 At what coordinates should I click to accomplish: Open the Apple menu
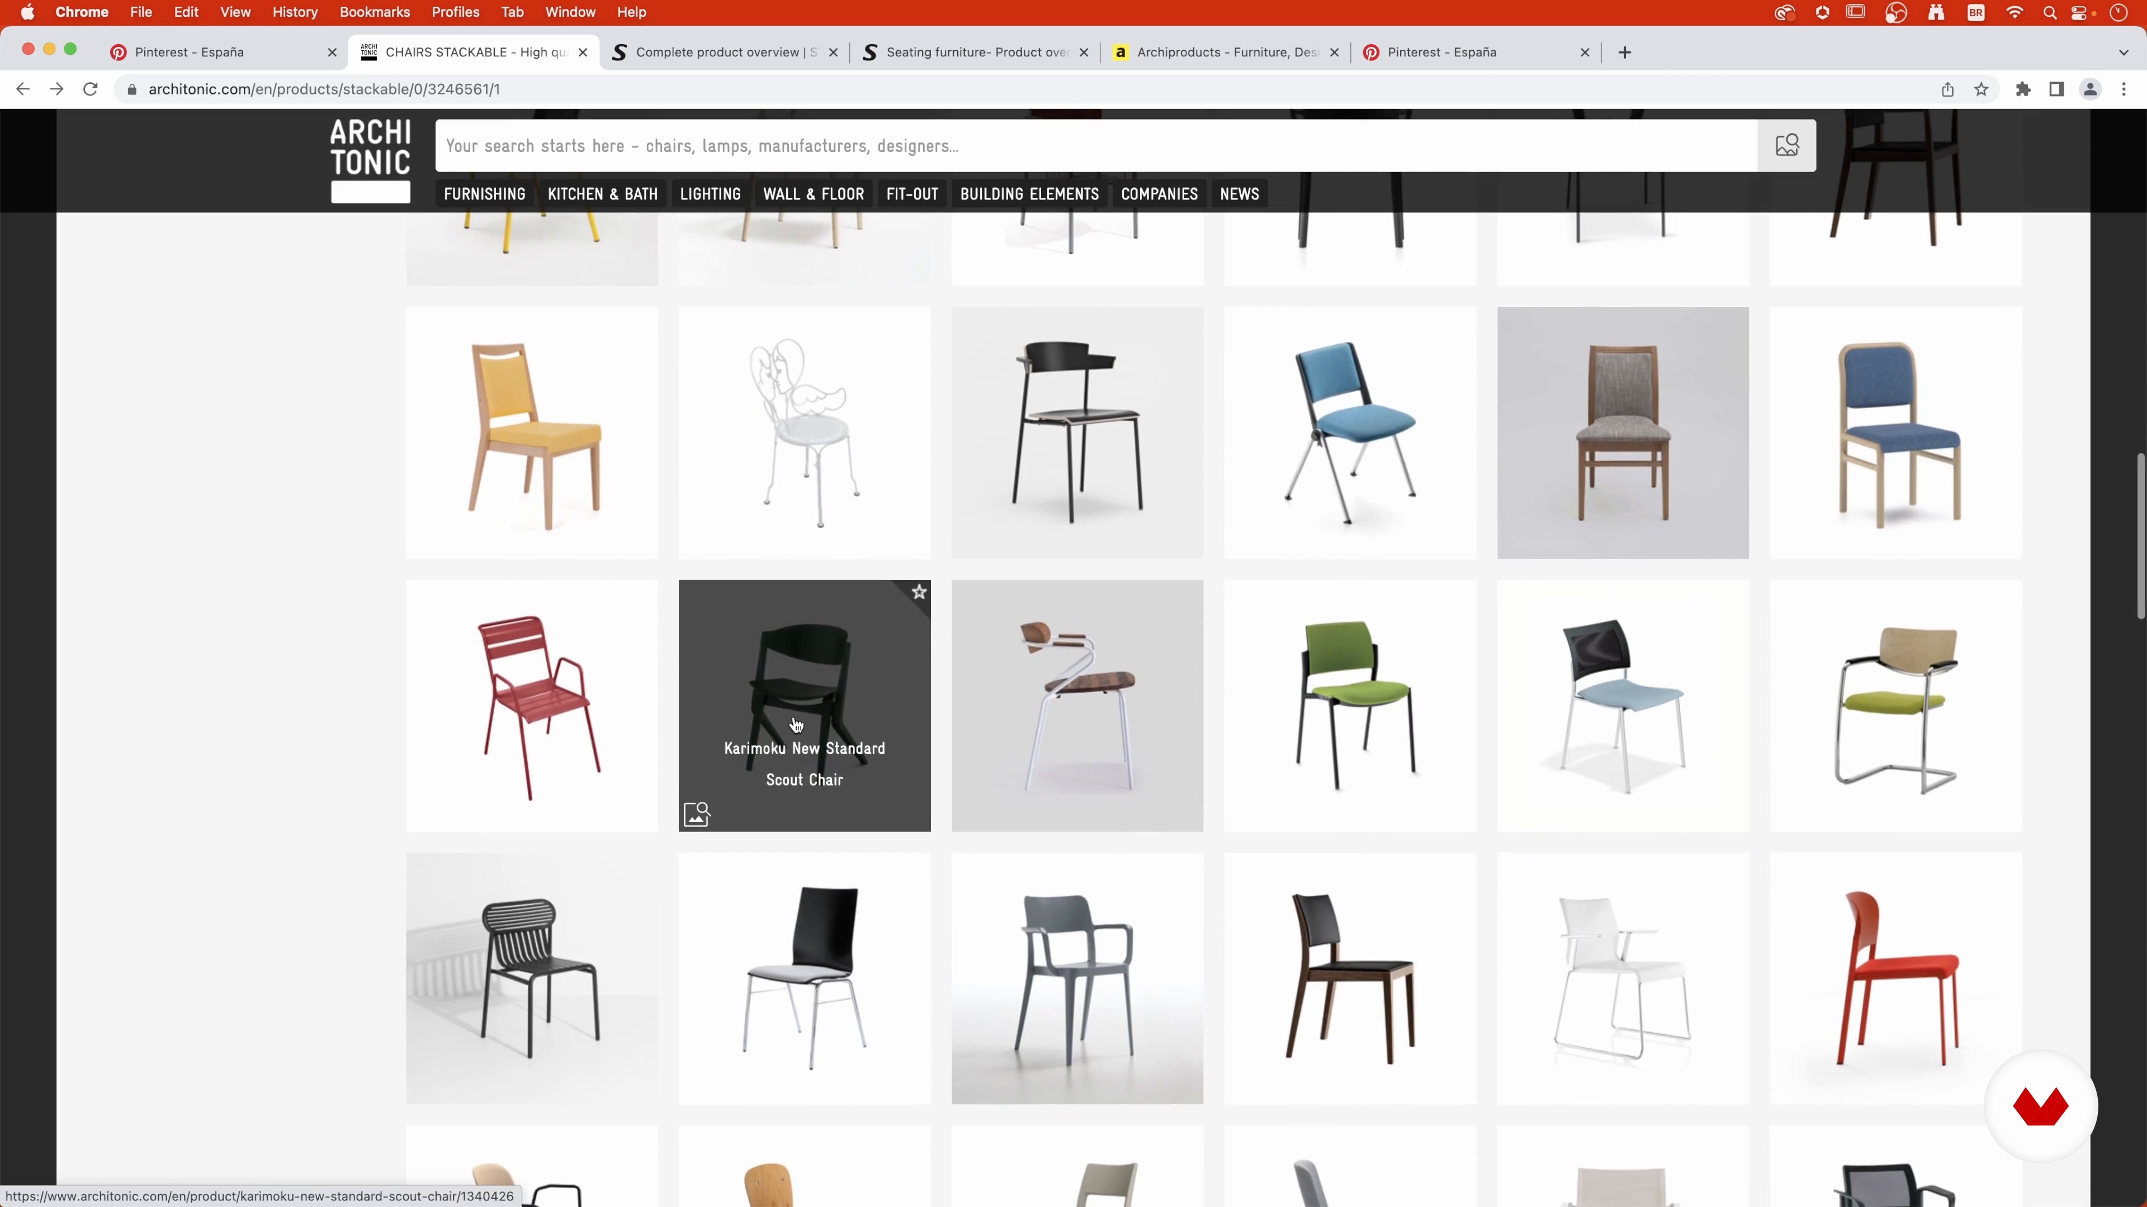pos(27,12)
